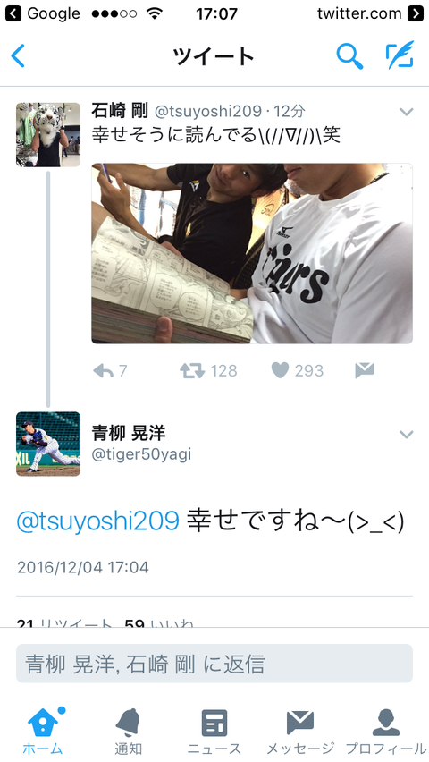Return to Google via status bar back

tap(42, 13)
